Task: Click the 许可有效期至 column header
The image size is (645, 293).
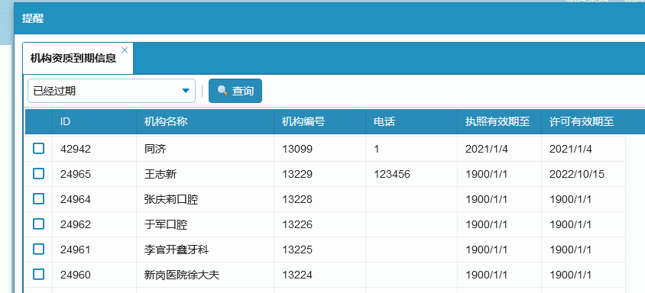Action: [x=583, y=121]
